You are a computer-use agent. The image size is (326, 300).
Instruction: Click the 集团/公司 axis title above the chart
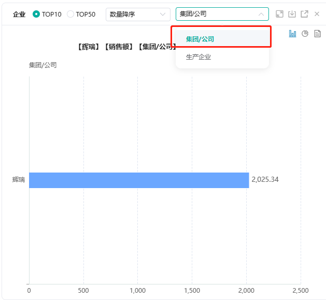[x=42, y=65]
